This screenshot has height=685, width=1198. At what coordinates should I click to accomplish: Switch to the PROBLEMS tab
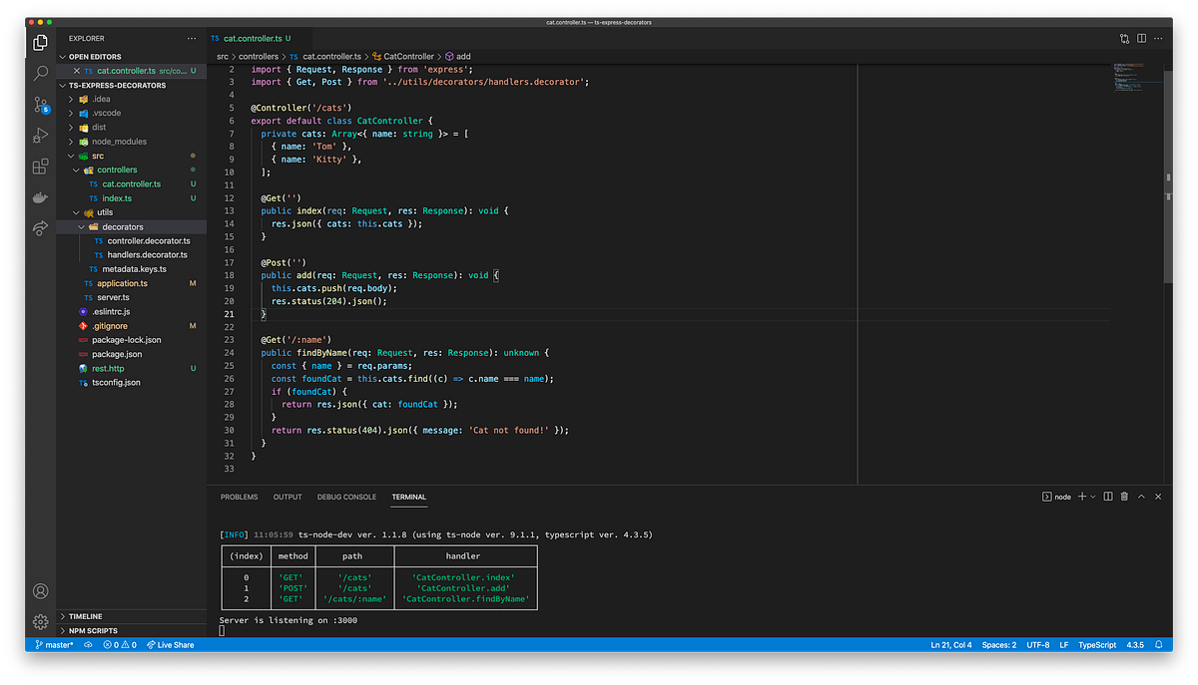[239, 497]
